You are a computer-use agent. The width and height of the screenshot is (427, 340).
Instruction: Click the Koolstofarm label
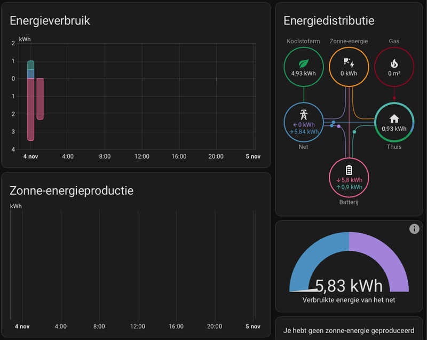coord(303,41)
